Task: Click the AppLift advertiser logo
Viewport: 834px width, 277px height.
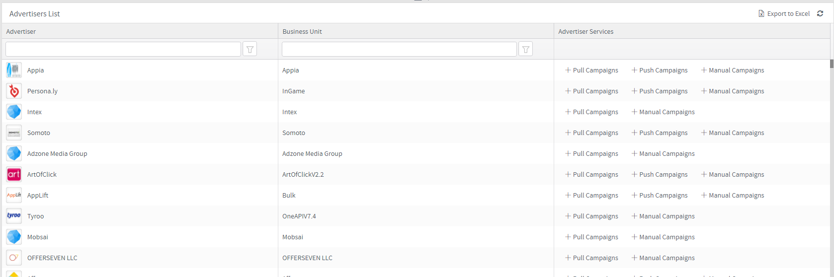Action: click(14, 195)
